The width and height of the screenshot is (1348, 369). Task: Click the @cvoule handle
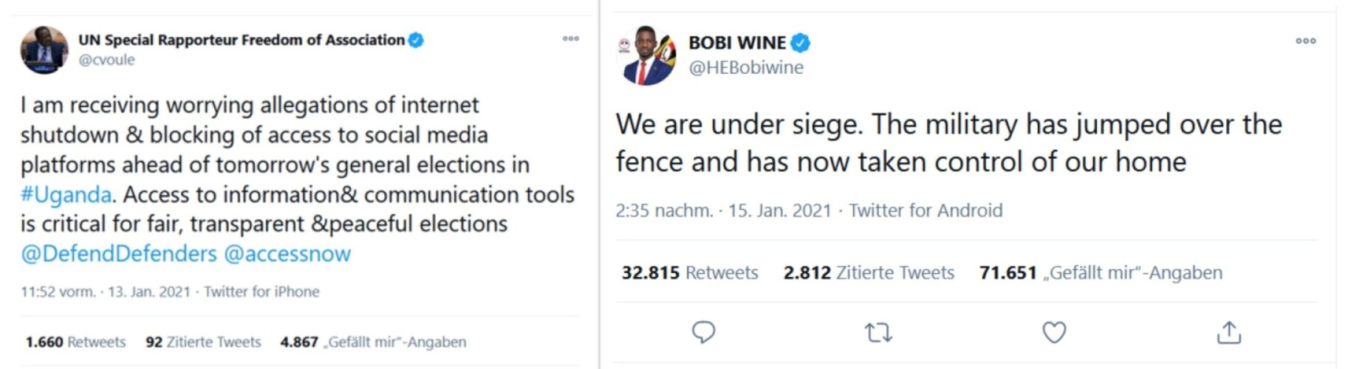pyautogui.click(x=106, y=60)
